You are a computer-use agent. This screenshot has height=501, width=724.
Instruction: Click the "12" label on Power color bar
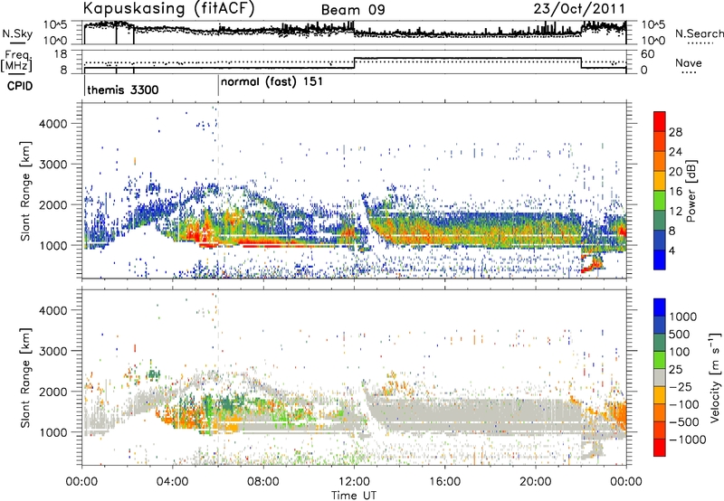click(675, 212)
